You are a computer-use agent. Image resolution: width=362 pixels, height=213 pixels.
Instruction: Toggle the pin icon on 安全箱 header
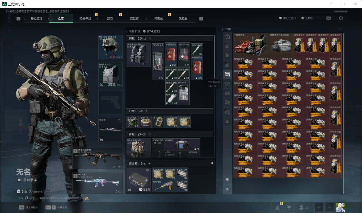[x=212, y=163]
